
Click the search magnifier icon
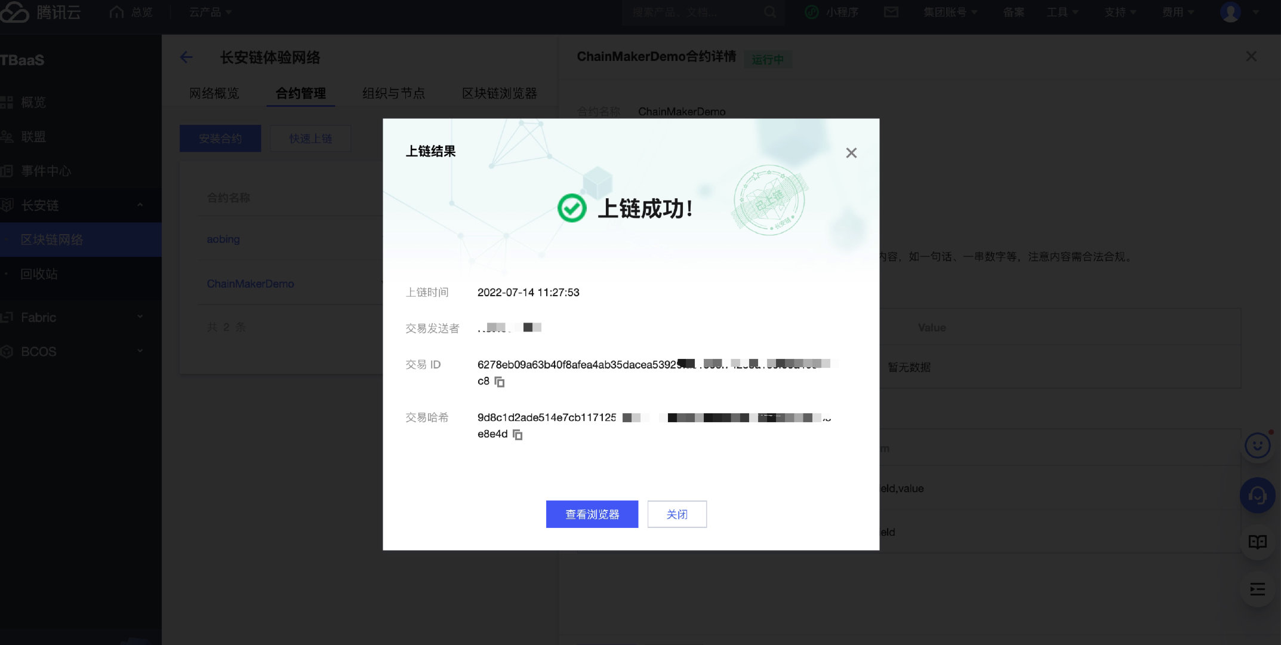tap(770, 12)
